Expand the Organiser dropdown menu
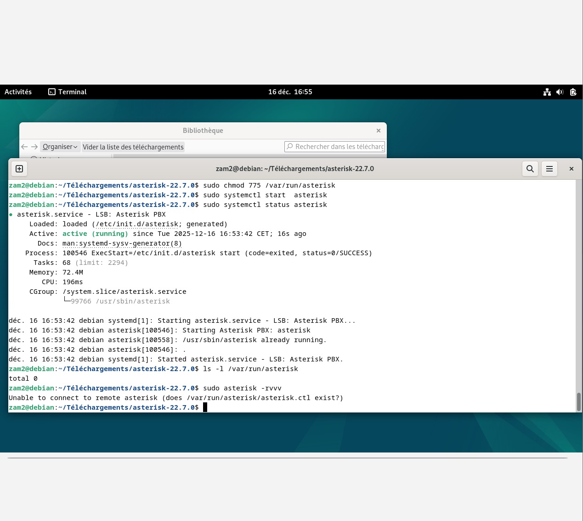Viewport: 583px width, 521px height. tap(60, 147)
